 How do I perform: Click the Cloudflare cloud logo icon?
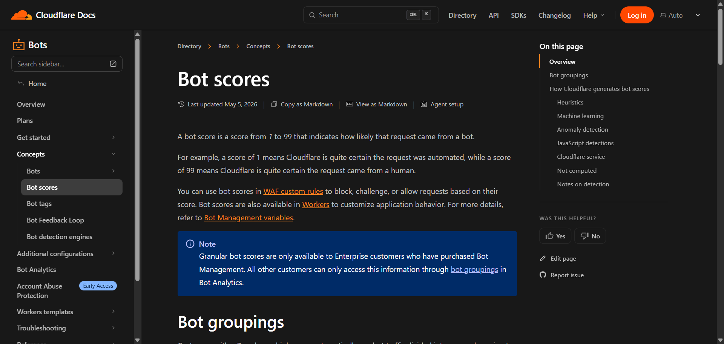(x=21, y=15)
